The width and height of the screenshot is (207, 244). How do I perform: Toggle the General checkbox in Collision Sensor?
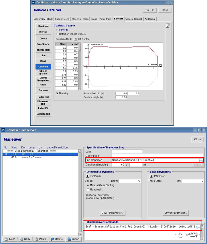tap(57, 30)
